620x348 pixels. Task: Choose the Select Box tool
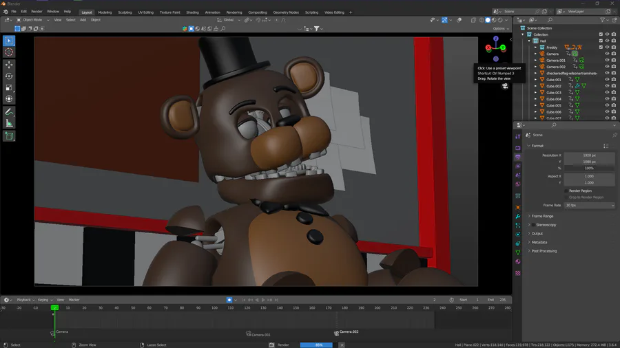(x=9, y=41)
